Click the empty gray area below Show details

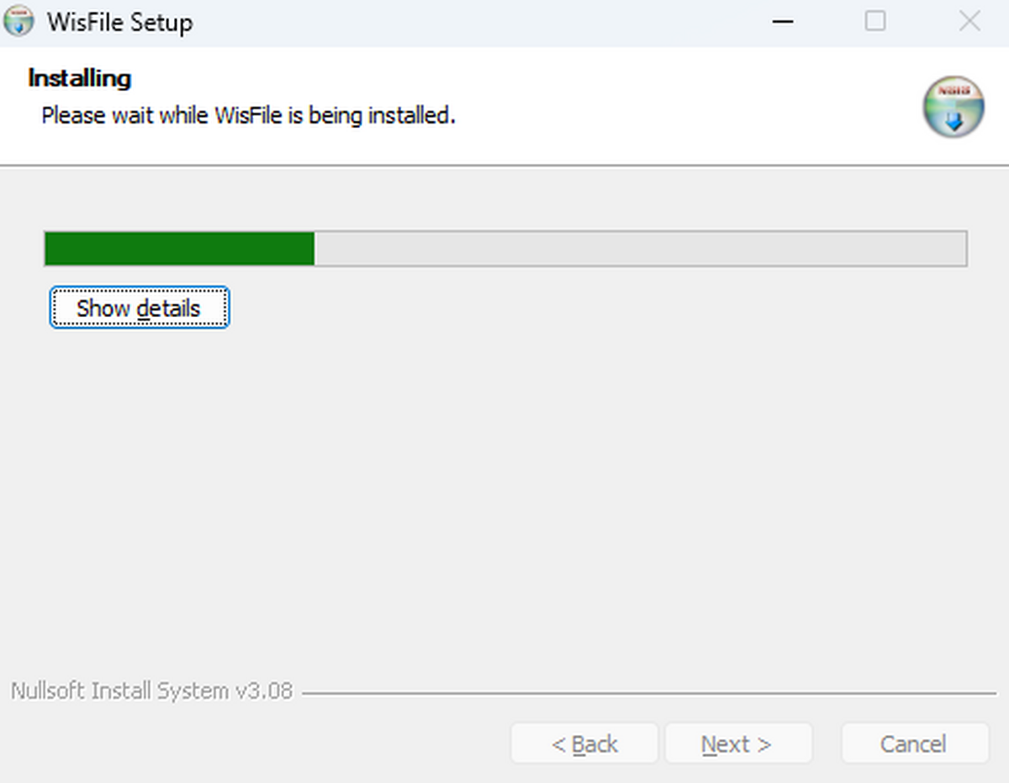(x=504, y=488)
